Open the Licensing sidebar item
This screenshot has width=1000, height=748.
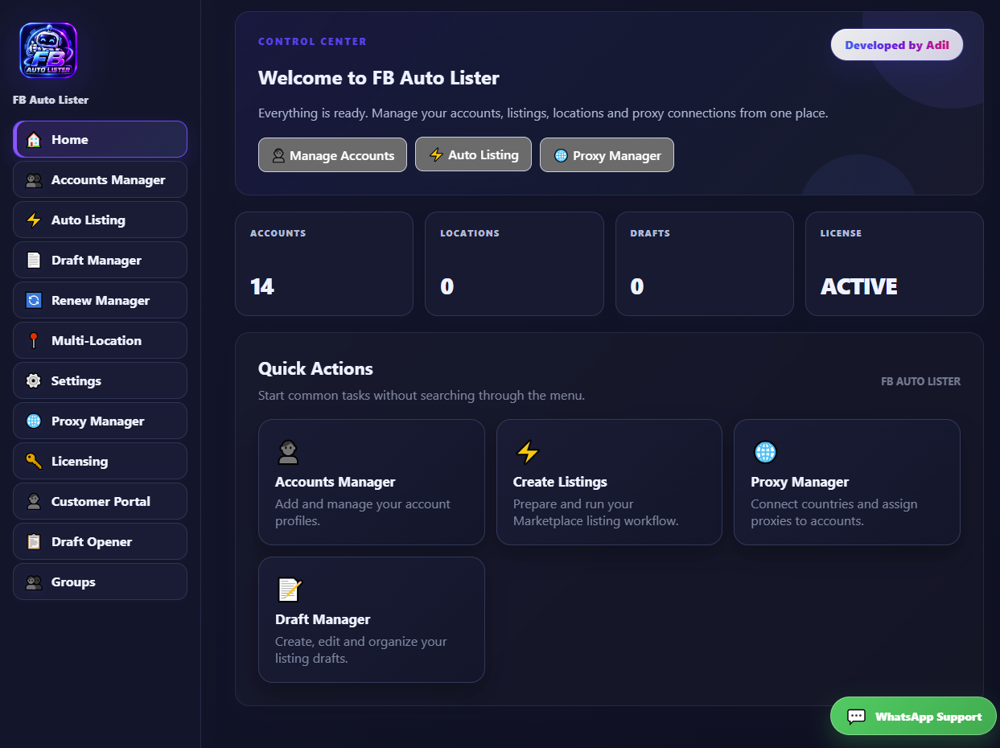[100, 461]
